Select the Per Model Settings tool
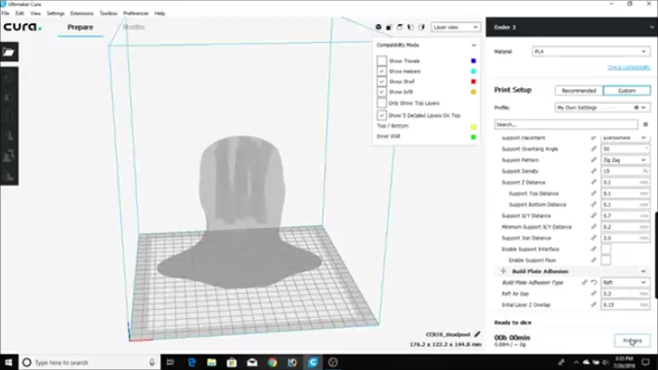The image size is (658, 370). (8, 156)
